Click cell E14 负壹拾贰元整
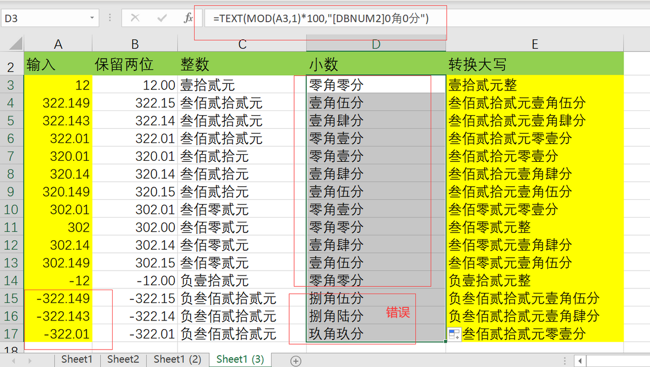The width and height of the screenshot is (650, 367). 535,280
